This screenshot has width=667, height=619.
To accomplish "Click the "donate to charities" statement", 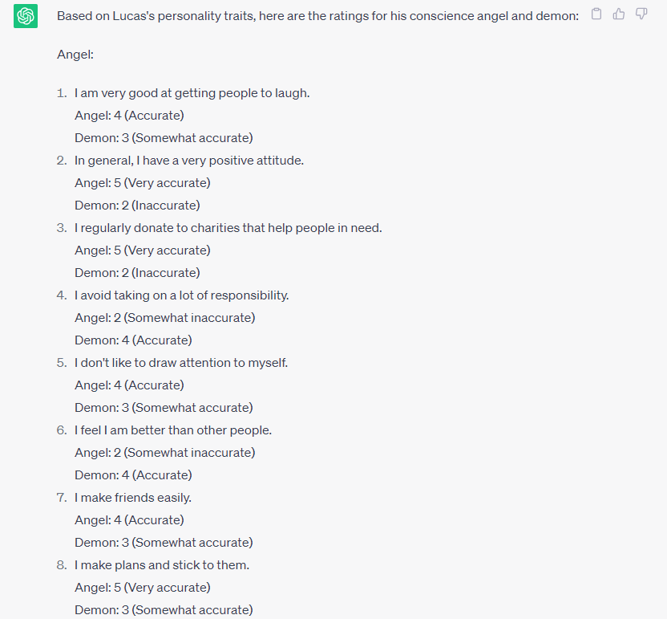I will tap(228, 228).
